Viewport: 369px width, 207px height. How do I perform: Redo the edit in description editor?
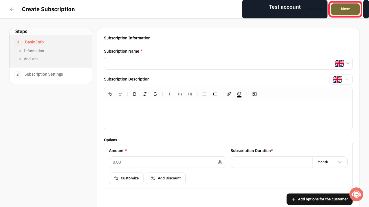point(121,94)
